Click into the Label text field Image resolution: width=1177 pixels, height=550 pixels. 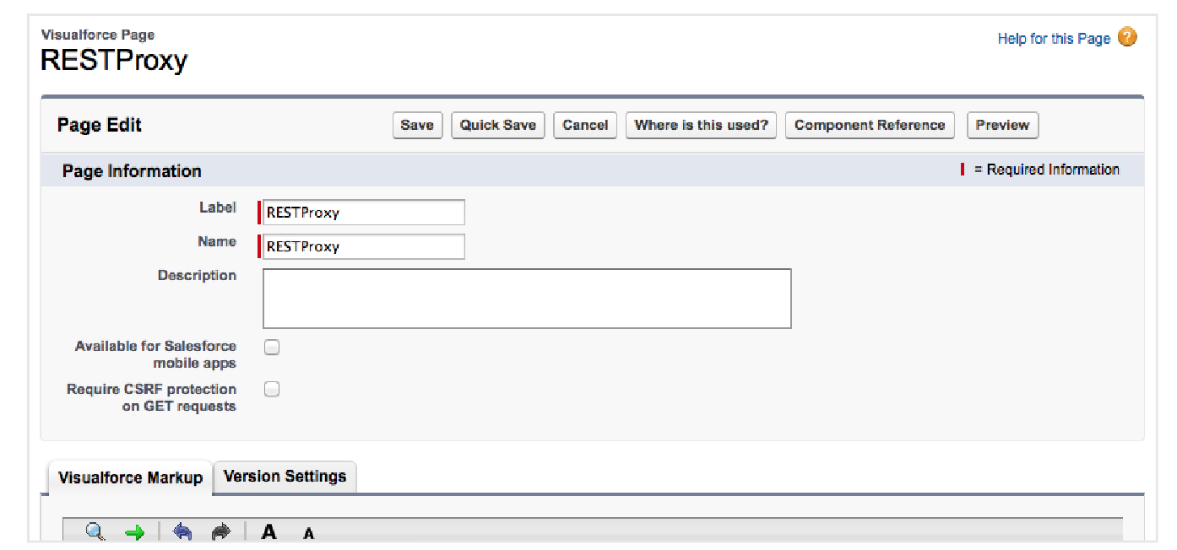click(363, 213)
